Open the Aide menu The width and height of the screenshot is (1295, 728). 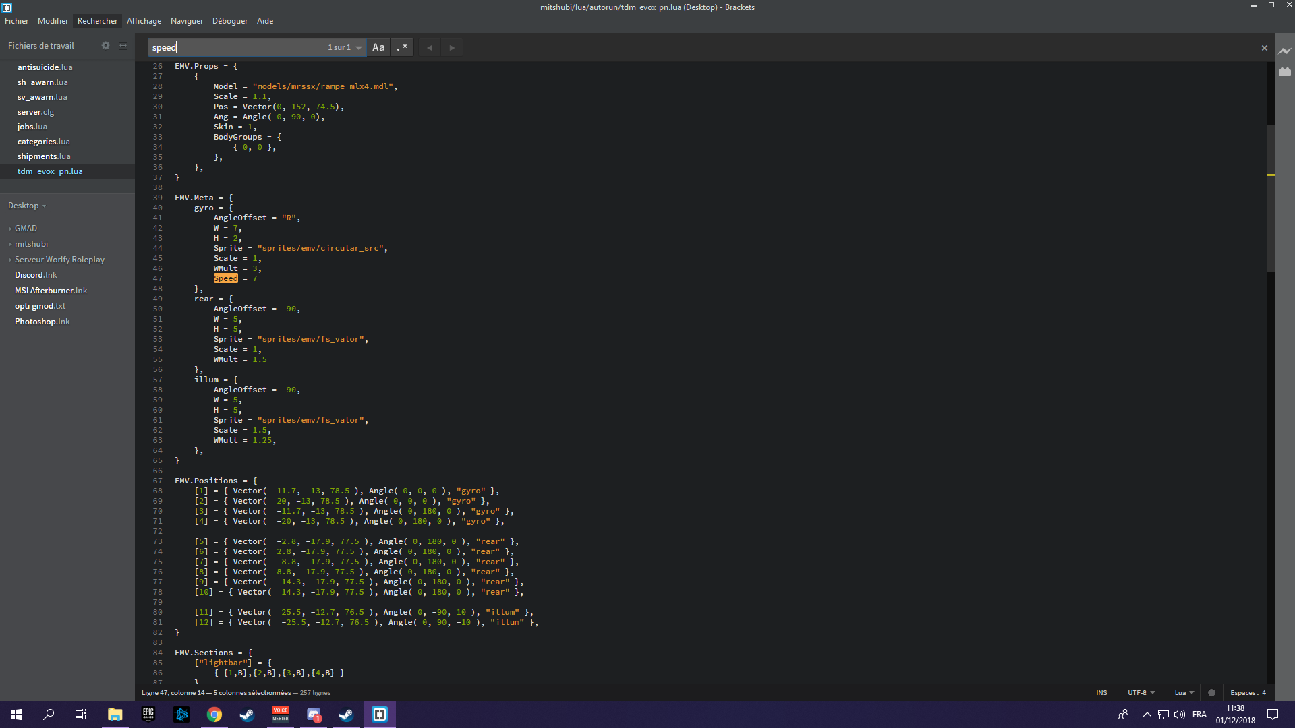[x=265, y=21]
